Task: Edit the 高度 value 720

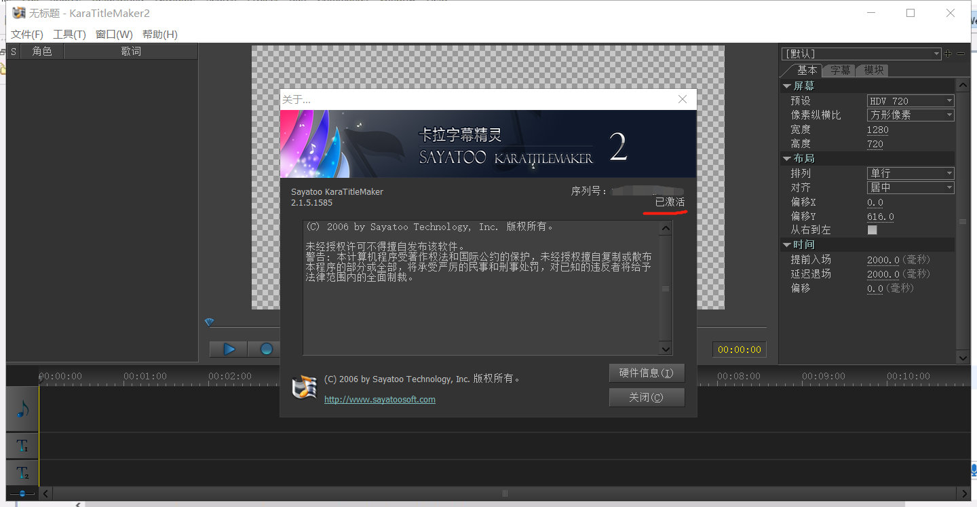Action: click(x=875, y=144)
